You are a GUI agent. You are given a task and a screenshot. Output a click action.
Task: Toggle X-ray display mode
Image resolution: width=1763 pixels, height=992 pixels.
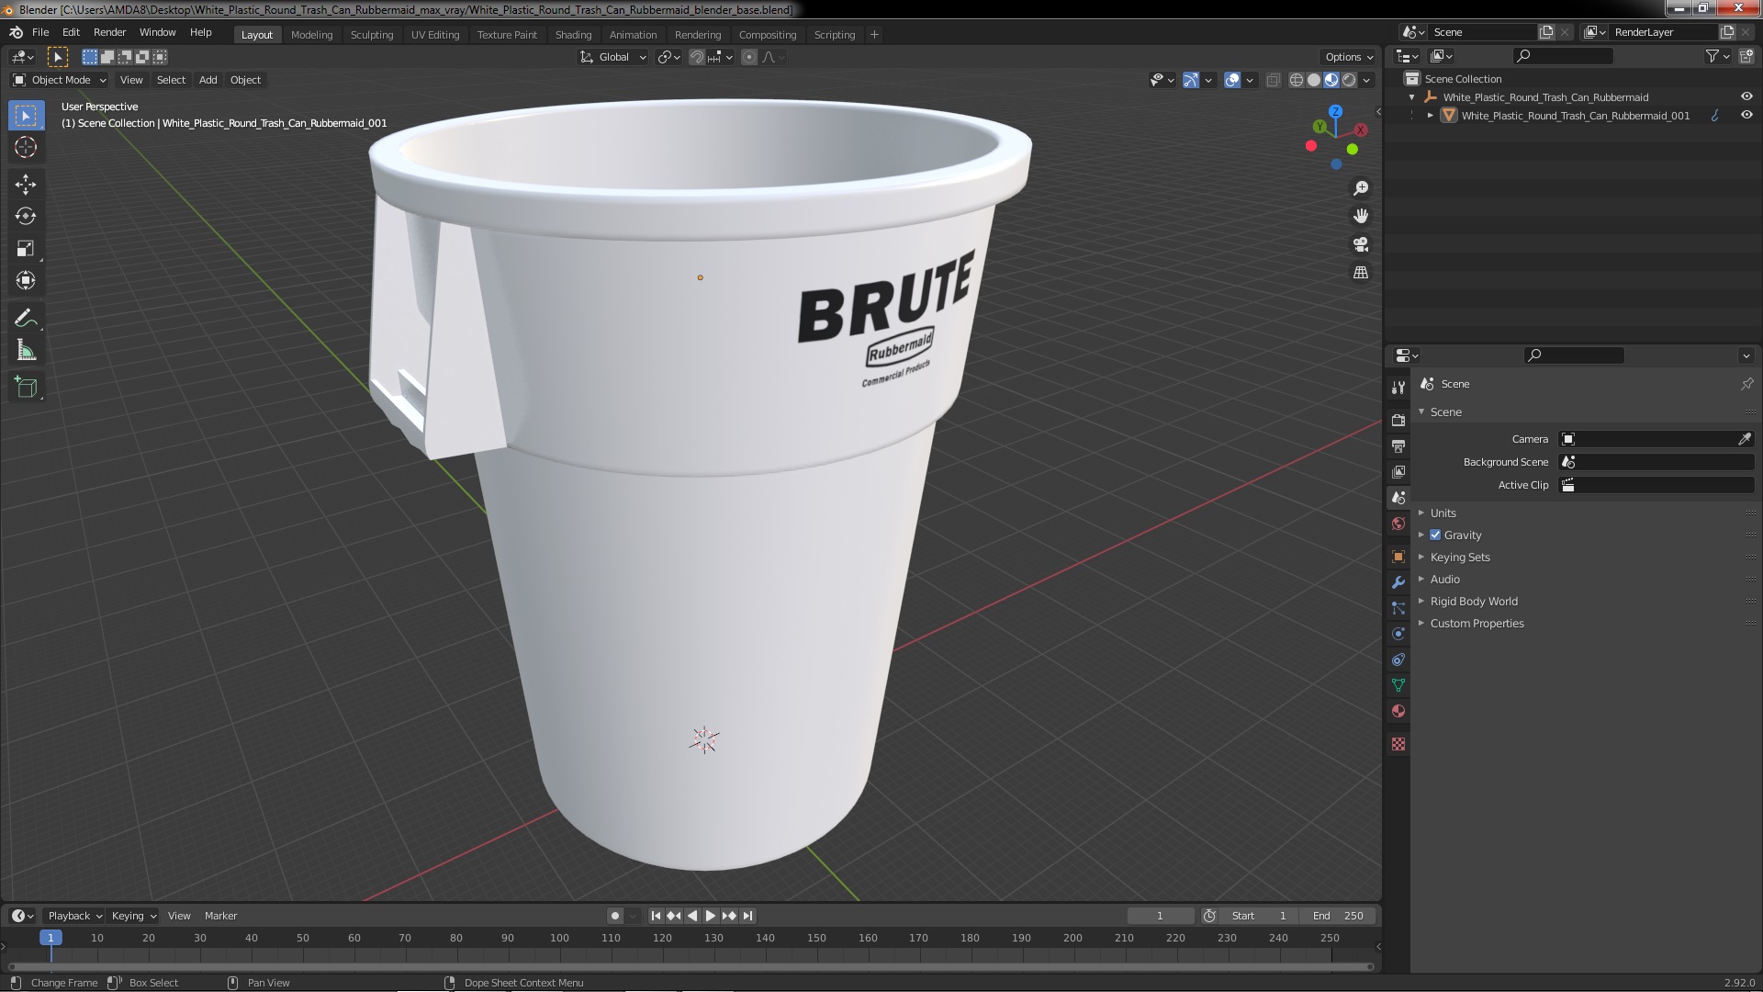pyautogui.click(x=1273, y=80)
